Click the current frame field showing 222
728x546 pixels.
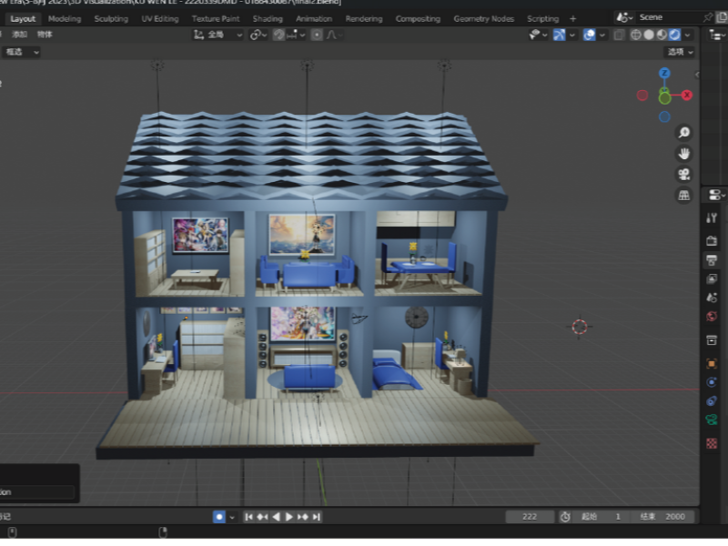[x=529, y=517]
